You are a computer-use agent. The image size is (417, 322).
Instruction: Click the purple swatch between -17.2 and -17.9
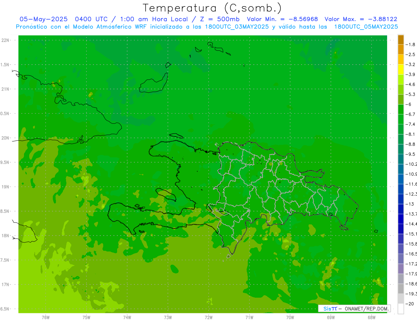401,269
